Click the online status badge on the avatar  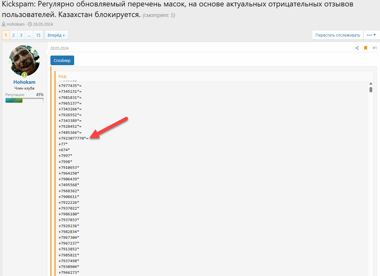click(24, 75)
